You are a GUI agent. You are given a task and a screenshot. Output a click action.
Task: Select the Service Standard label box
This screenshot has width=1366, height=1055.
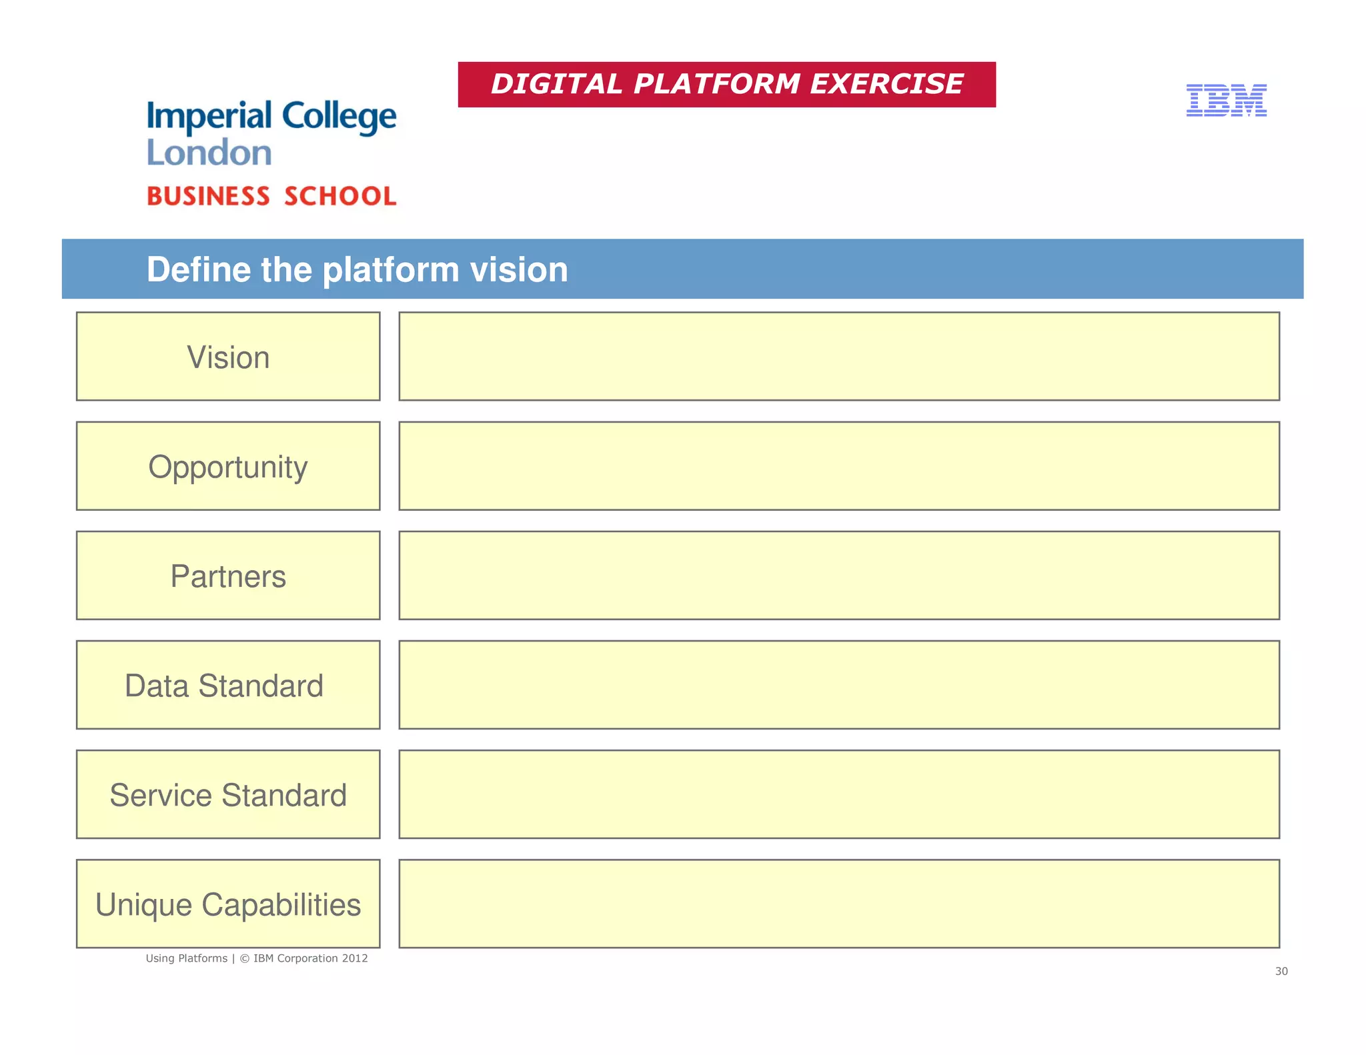[x=228, y=794]
